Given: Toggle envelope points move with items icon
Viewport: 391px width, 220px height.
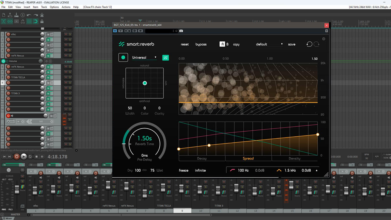Looking at the screenshot, I should pyautogui.click(x=23, y=21).
